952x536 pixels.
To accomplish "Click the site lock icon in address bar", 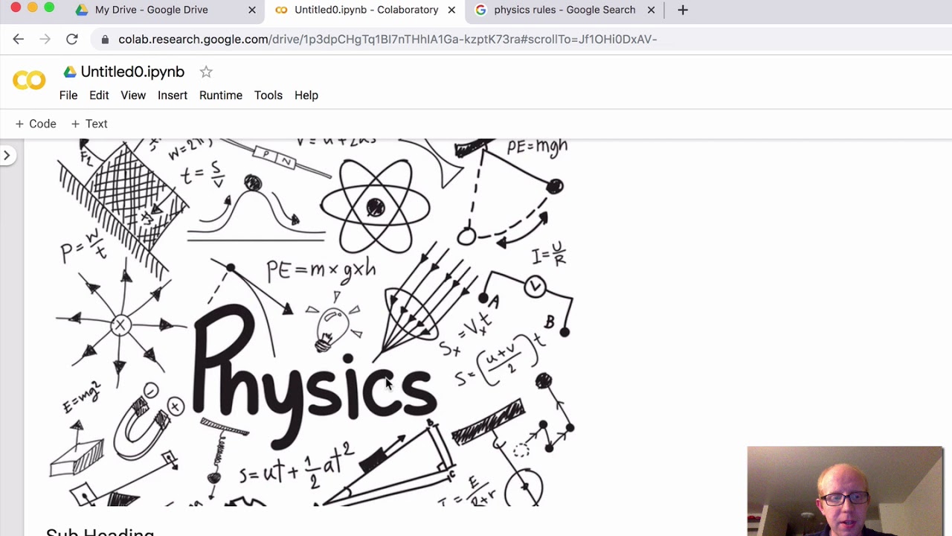I will pos(105,39).
